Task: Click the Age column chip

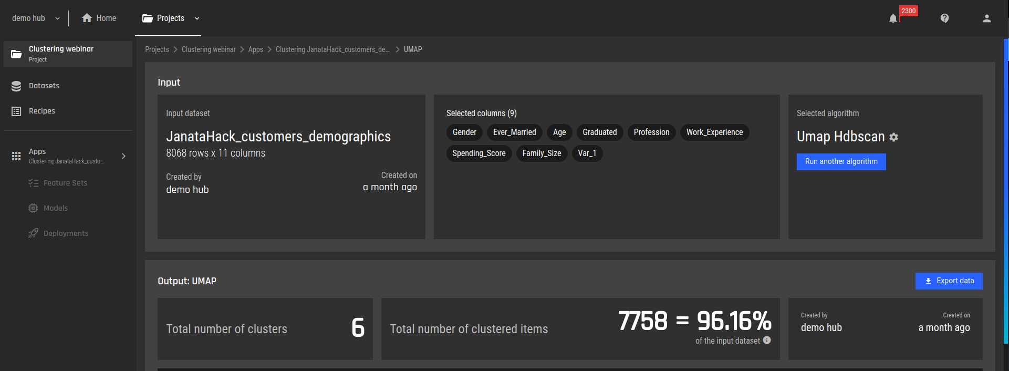Action: coord(559,132)
